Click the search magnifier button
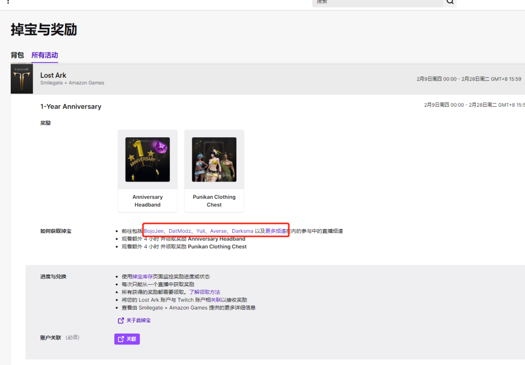525x365 pixels. click(450, 2)
